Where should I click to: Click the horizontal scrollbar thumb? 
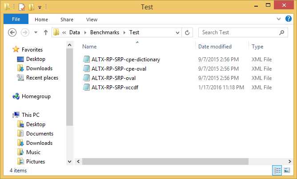click(165, 162)
